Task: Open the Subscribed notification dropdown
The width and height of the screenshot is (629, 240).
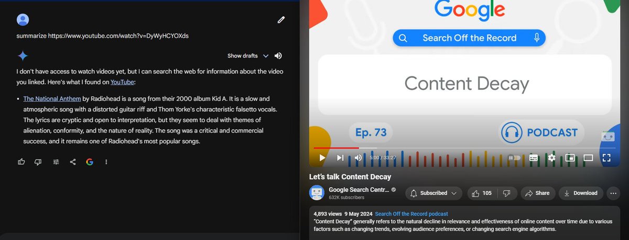Action: [433, 193]
